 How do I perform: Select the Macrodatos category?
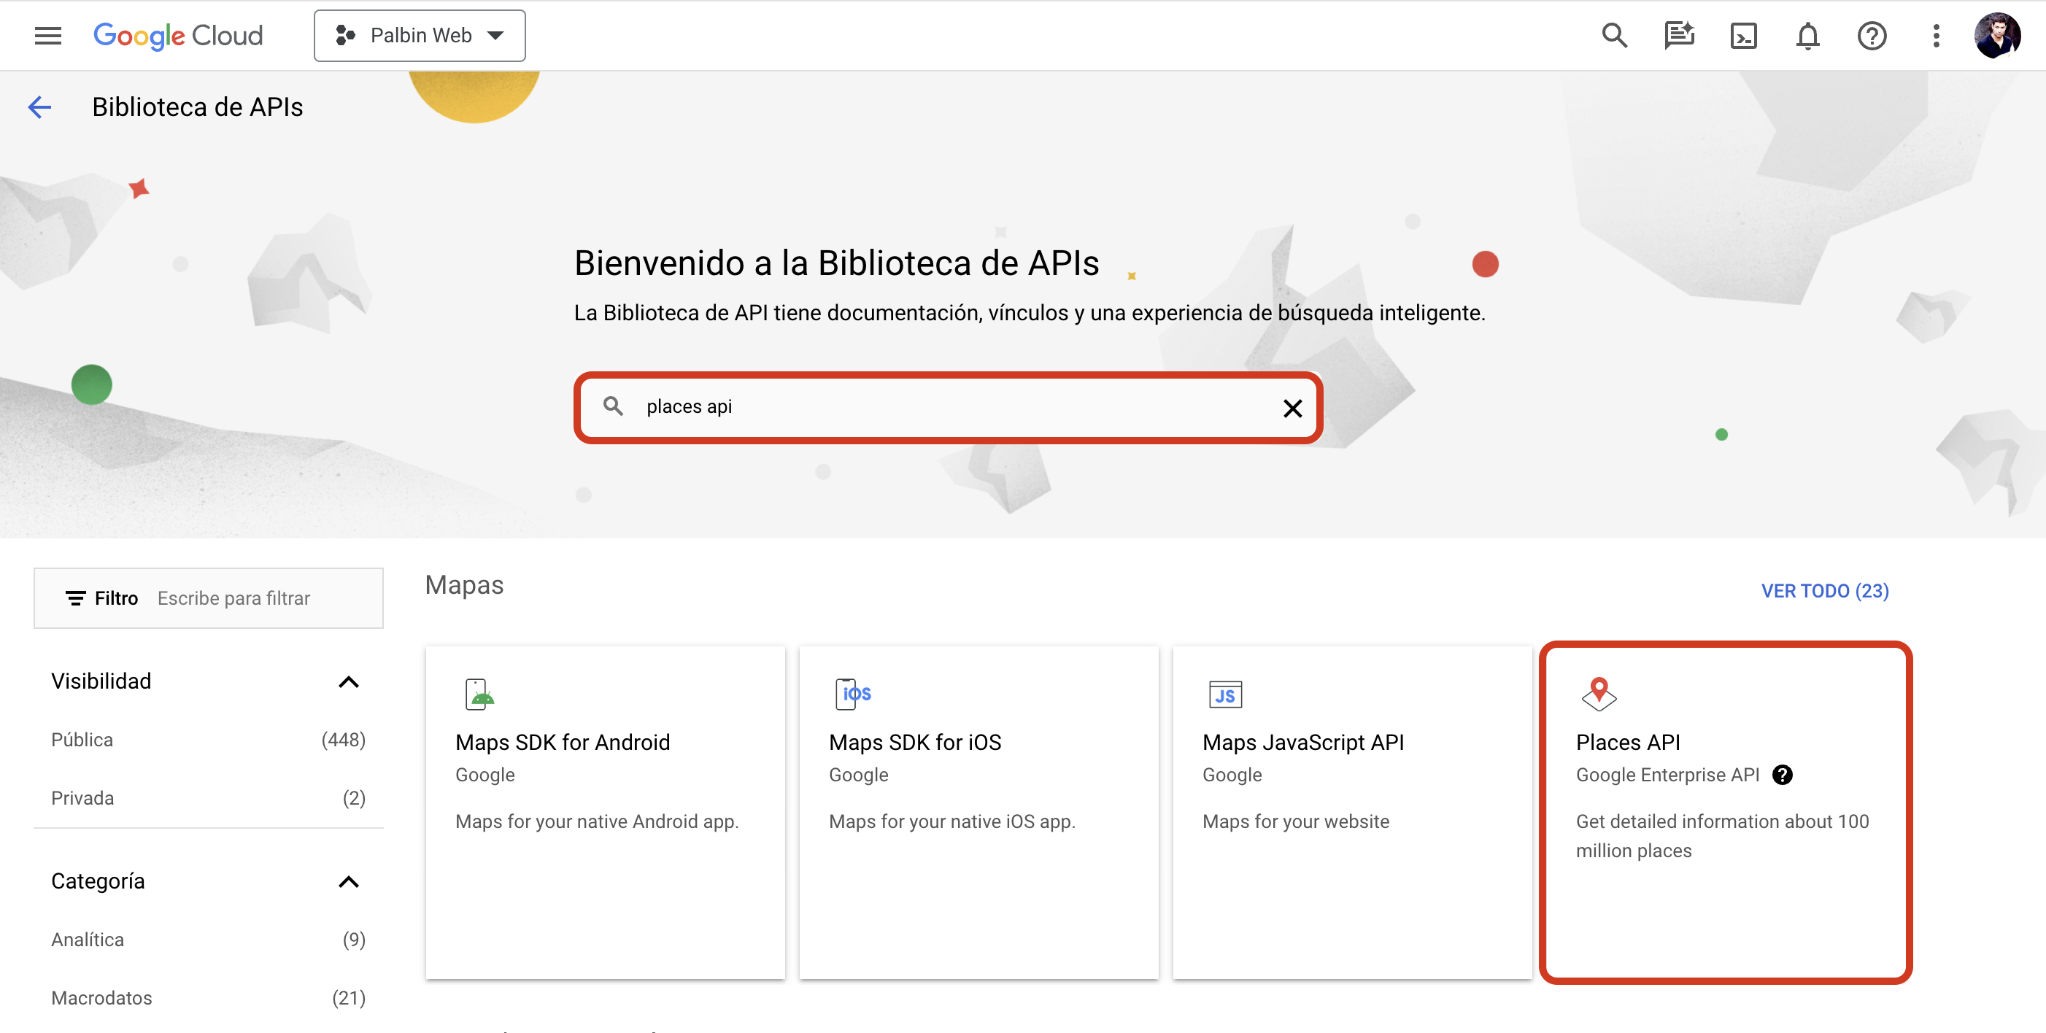tap(208, 998)
